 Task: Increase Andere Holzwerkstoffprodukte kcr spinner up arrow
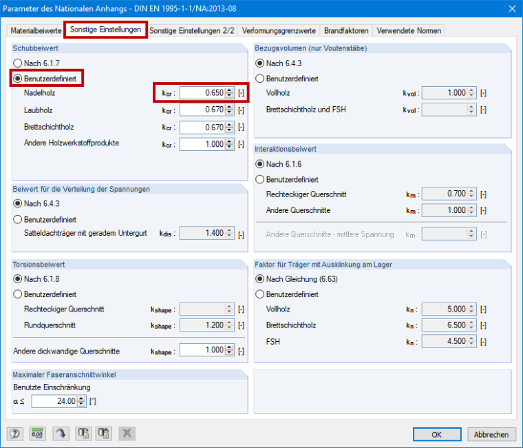point(229,142)
